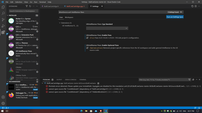The image size is (202, 113).
Task: Open the Selection menu
Action: pyautogui.click(x=18, y=2)
